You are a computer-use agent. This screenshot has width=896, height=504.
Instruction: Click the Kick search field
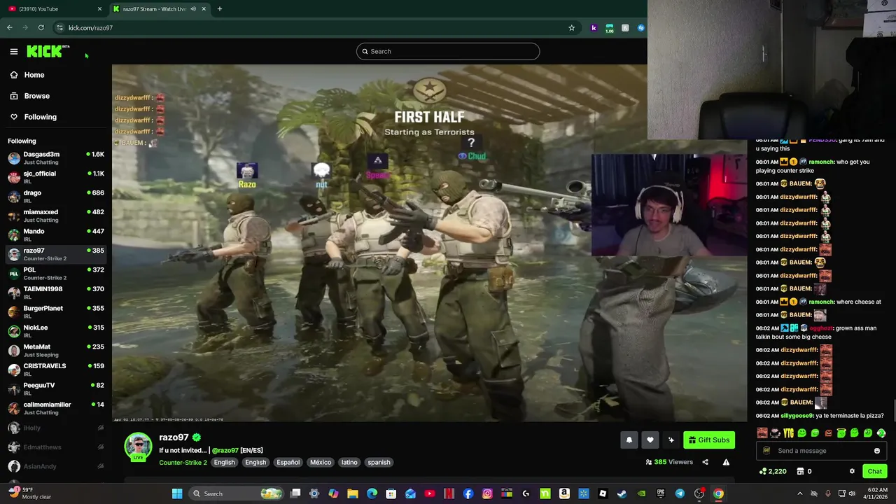pos(448,51)
